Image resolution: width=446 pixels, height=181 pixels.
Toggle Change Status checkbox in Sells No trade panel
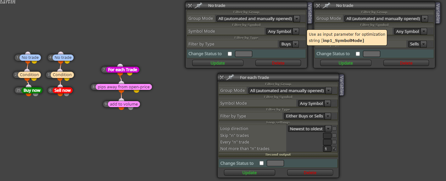click(x=358, y=54)
